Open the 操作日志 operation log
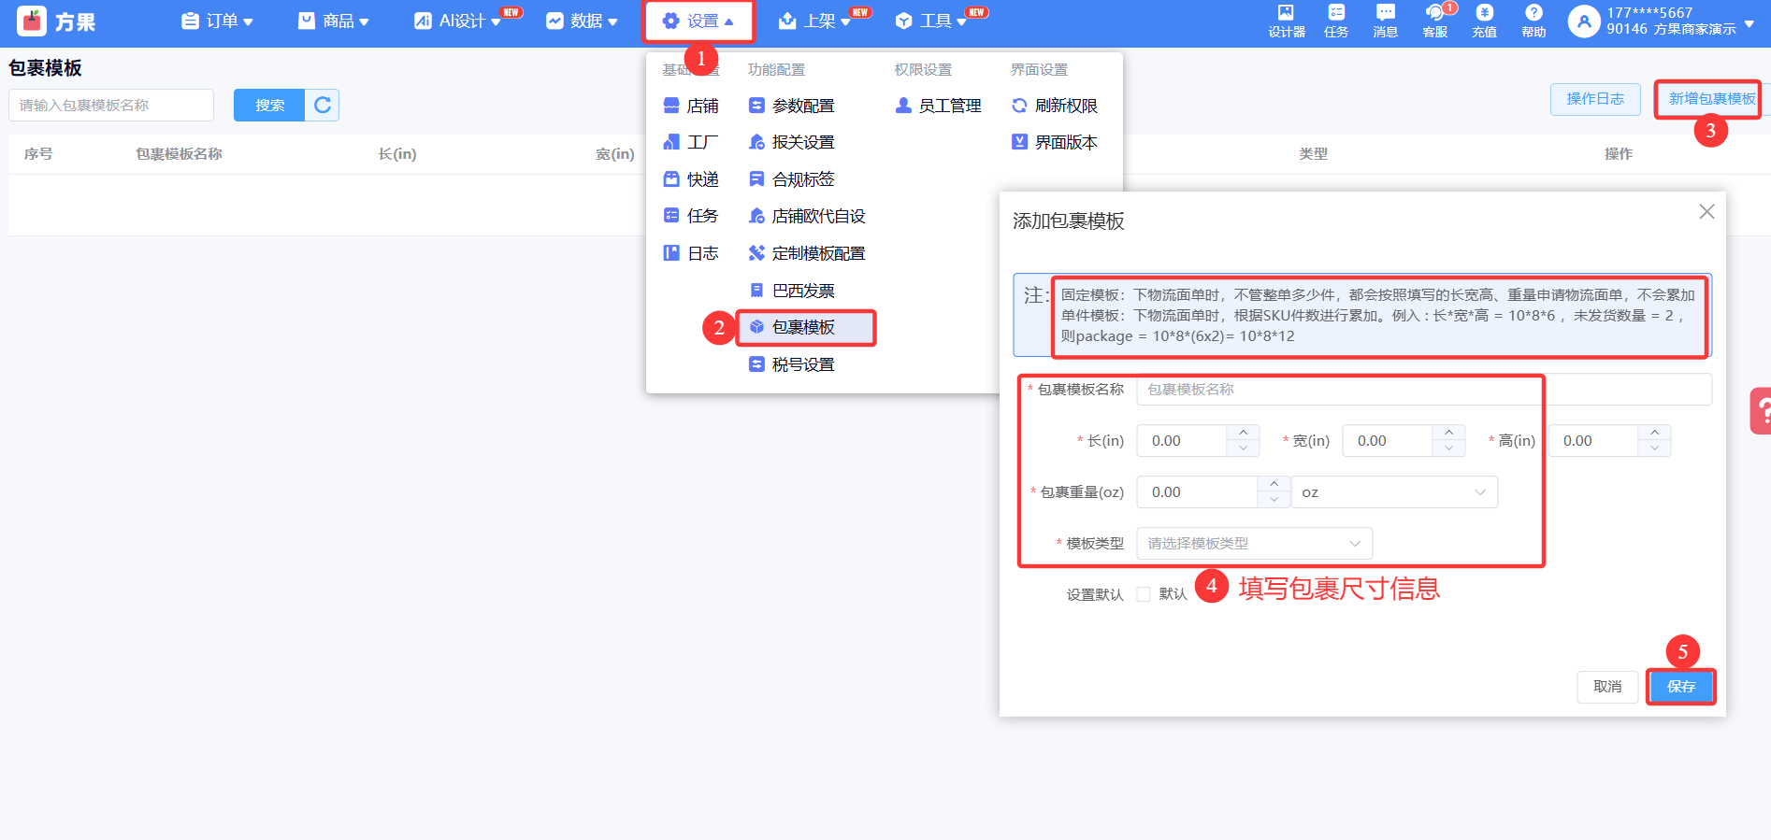Screen dimensions: 1771x840 pyautogui.click(x=1595, y=99)
